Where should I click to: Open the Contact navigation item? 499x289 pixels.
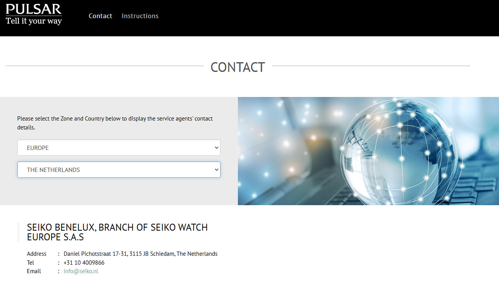pos(100,16)
